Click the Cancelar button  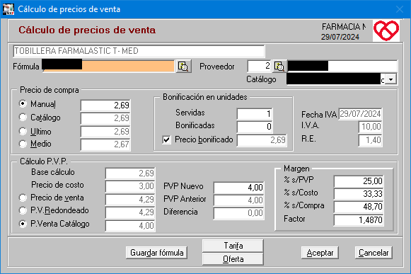374,253
